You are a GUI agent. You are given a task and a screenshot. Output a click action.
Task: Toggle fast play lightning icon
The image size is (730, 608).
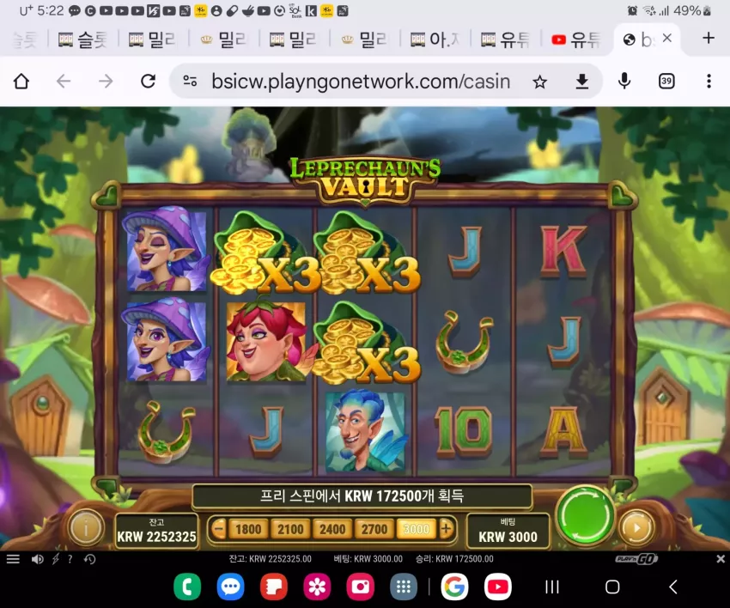[x=56, y=559]
